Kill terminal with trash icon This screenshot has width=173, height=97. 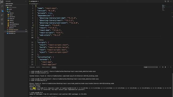click(x=165, y=67)
